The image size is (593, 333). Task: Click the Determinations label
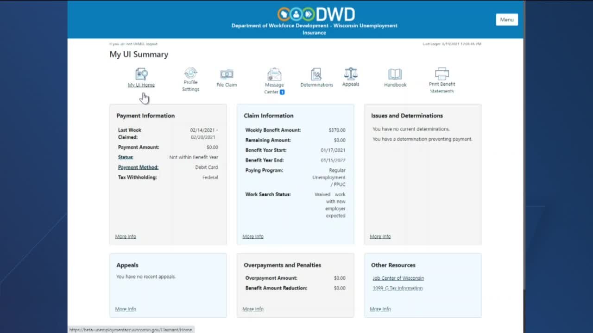pos(316,85)
